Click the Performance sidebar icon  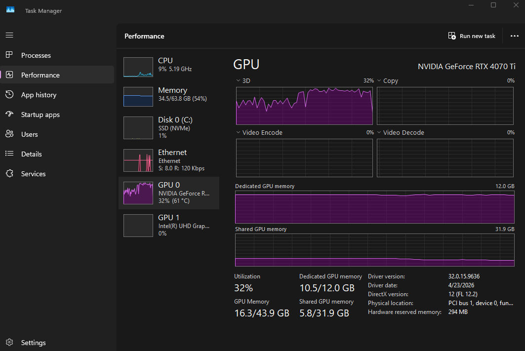coord(9,75)
